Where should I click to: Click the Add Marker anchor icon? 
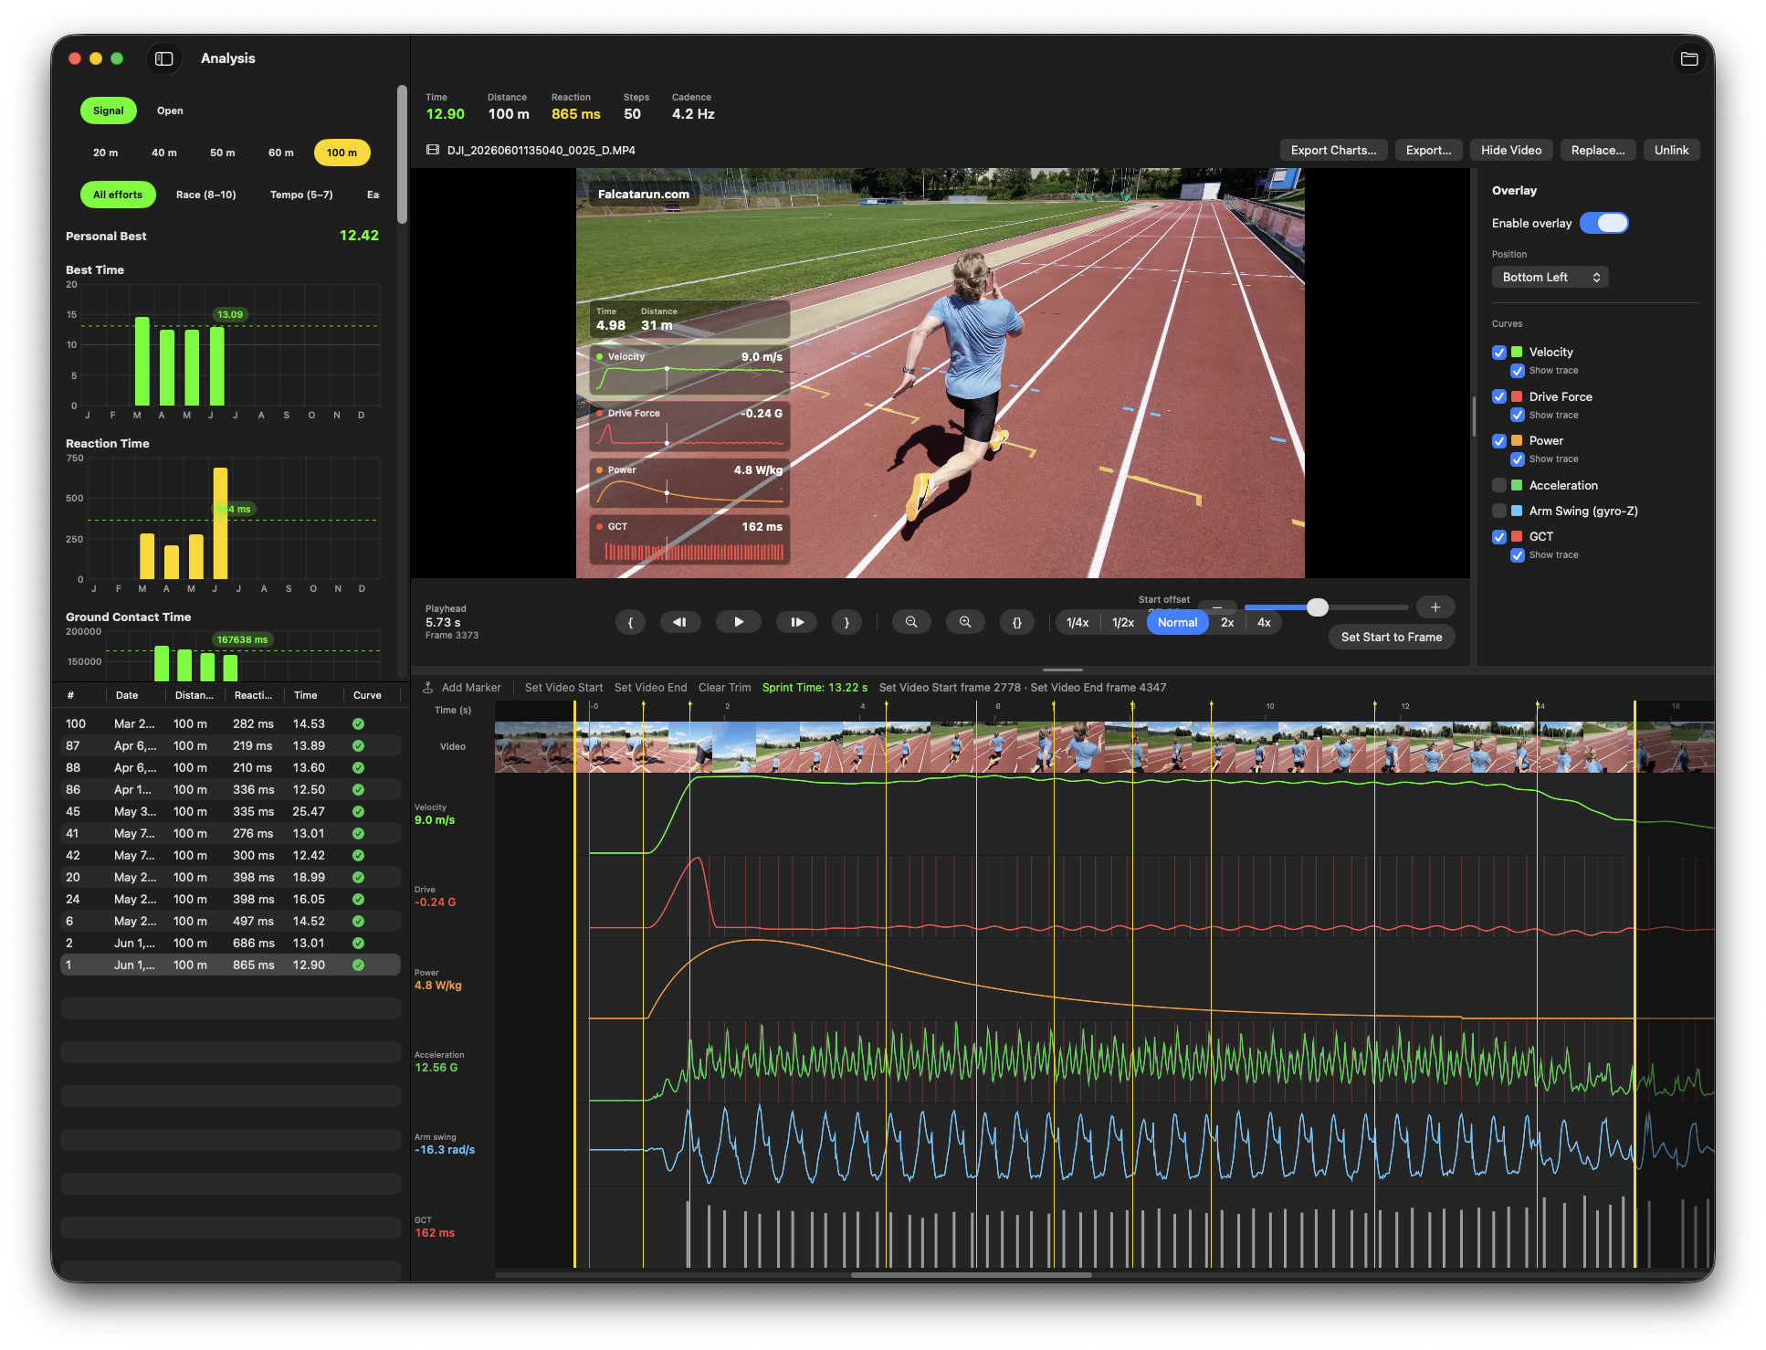point(427,687)
